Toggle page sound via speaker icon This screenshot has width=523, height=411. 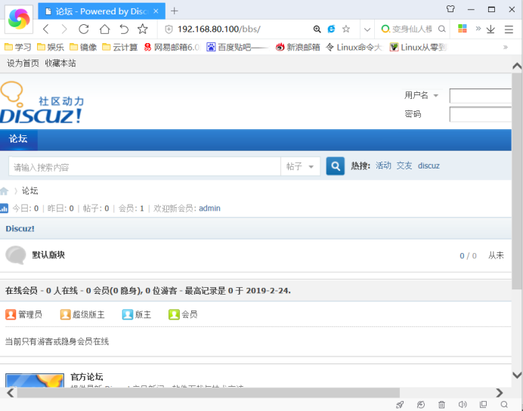tap(463, 404)
